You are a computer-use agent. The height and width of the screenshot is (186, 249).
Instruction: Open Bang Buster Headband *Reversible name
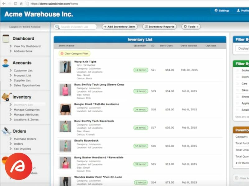(99, 157)
